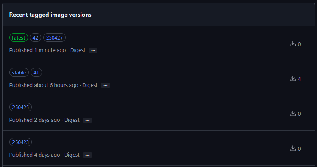
Task: Select the 250427 tag
Action: 54,37
